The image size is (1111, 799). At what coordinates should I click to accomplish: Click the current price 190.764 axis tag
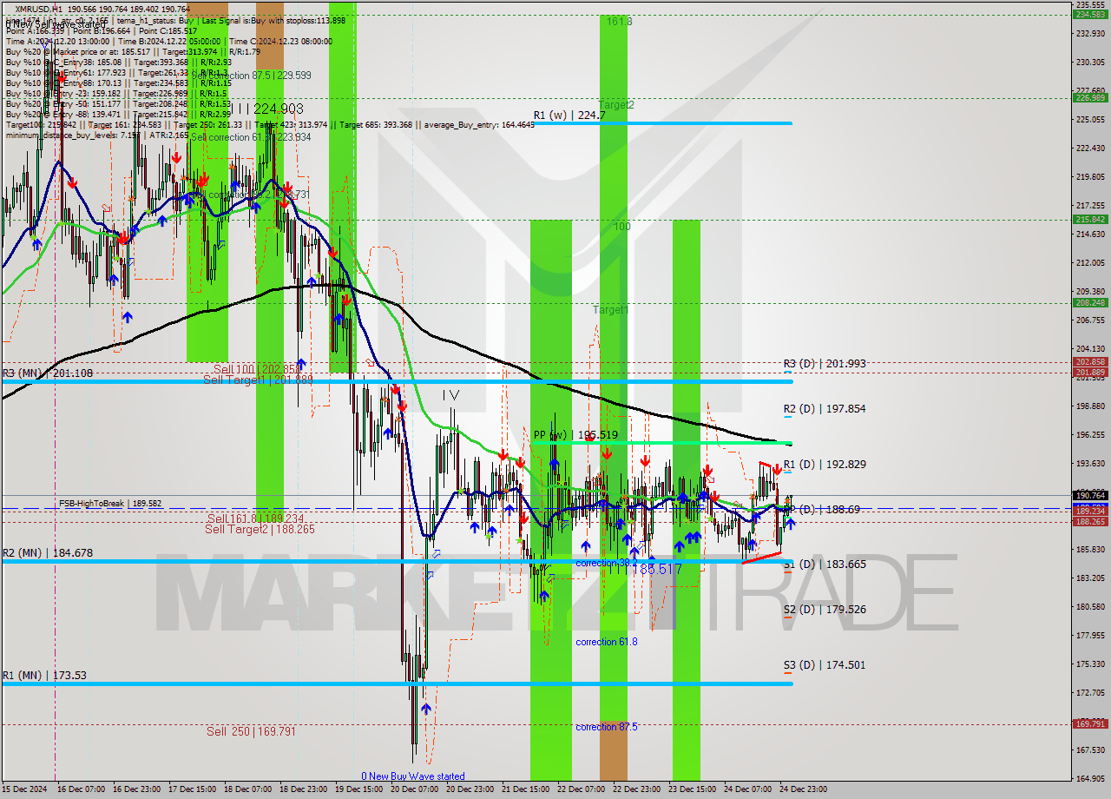[x=1091, y=495]
